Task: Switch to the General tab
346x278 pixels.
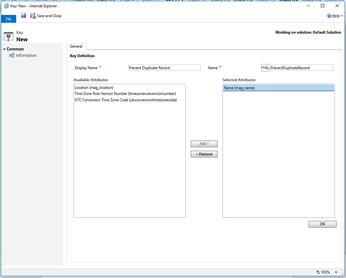Action: 76,46
